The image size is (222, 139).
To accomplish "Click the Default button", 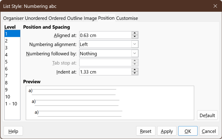I will [x=207, y=115].
